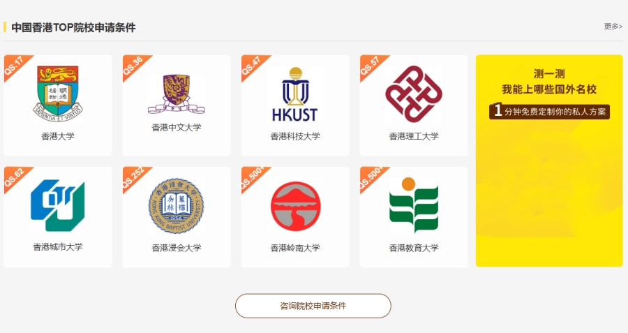Click the 中国香港TOP院校申请条件 heading
628x333 pixels.
[x=73, y=27]
